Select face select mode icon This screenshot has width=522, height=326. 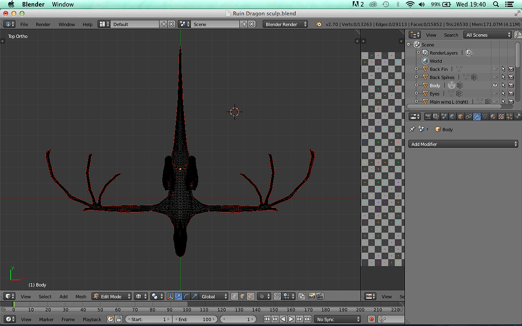(x=251, y=296)
